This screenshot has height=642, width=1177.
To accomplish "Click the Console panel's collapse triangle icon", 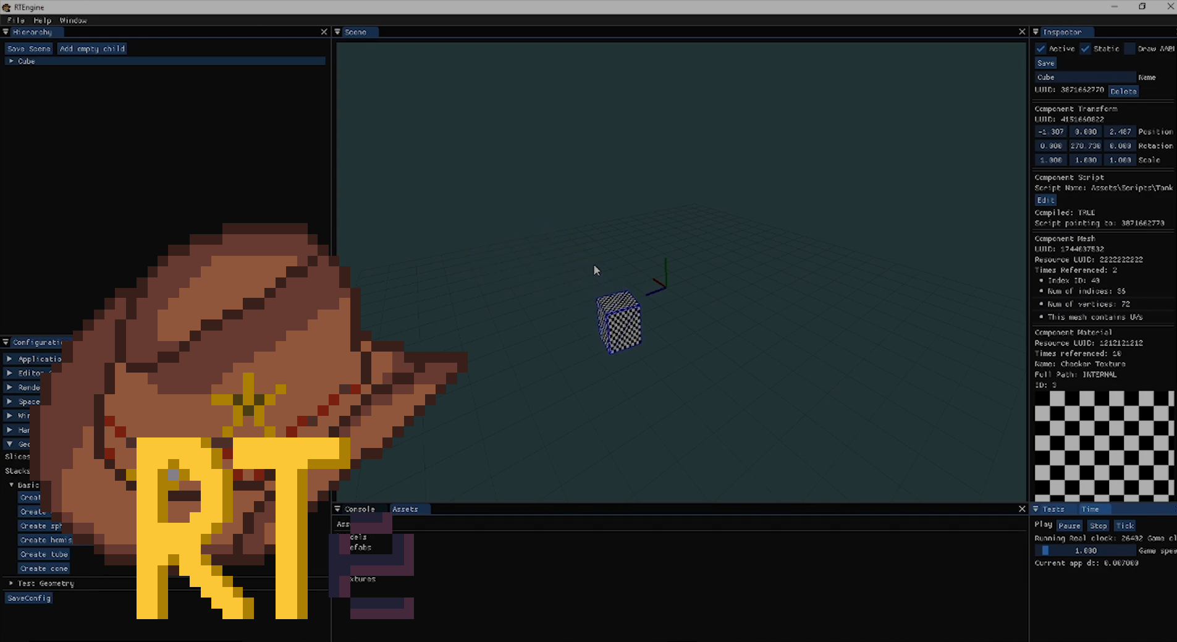I will point(337,509).
